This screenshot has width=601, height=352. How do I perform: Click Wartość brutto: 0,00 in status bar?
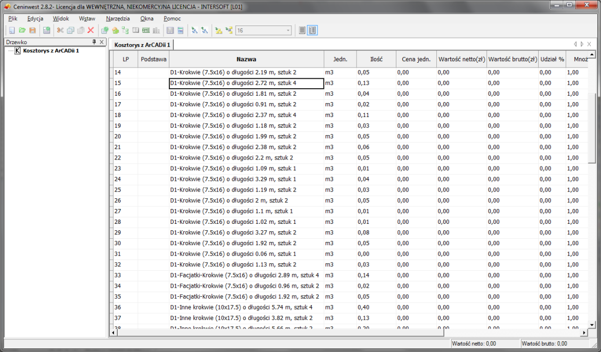click(545, 343)
